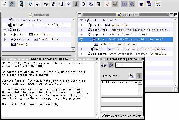Delete the attribute with the Attributes trash icon
Image resolution: width=179 pixels, height=120 pixels.
point(139,76)
